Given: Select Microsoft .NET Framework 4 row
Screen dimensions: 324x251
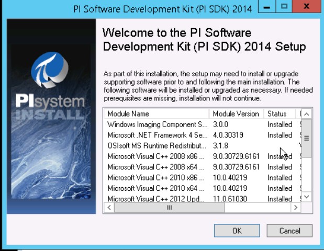Looking at the screenshot, I should coord(203,135).
